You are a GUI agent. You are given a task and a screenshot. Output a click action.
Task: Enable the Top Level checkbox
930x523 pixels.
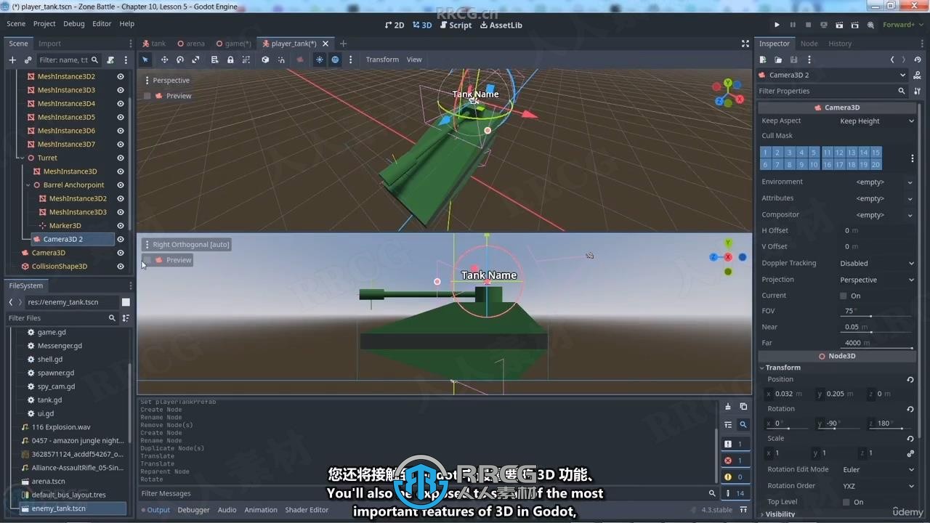(x=846, y=502)
